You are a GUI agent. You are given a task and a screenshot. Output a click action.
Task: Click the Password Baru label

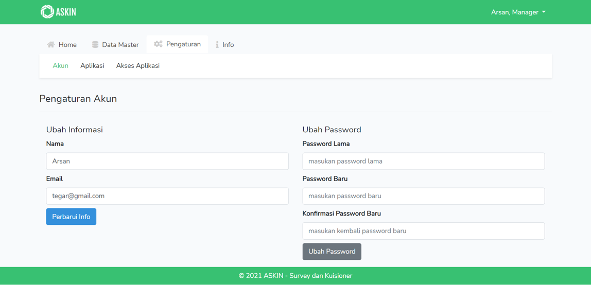pos(325,179)
